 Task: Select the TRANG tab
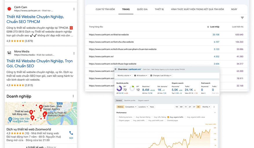tap(126, 9)
